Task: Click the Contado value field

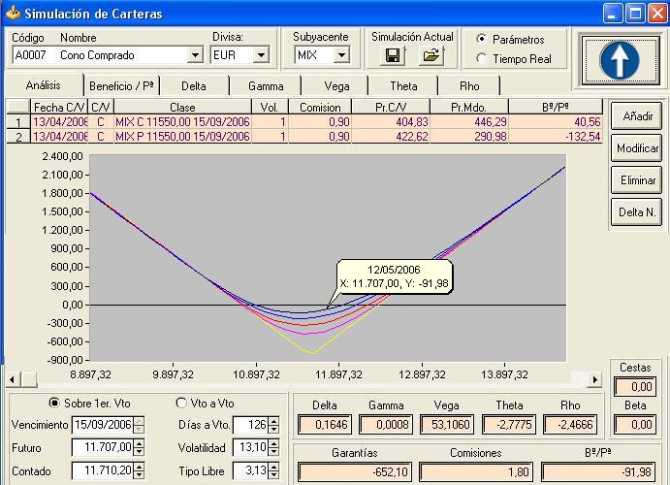Action: coord(103,470)
